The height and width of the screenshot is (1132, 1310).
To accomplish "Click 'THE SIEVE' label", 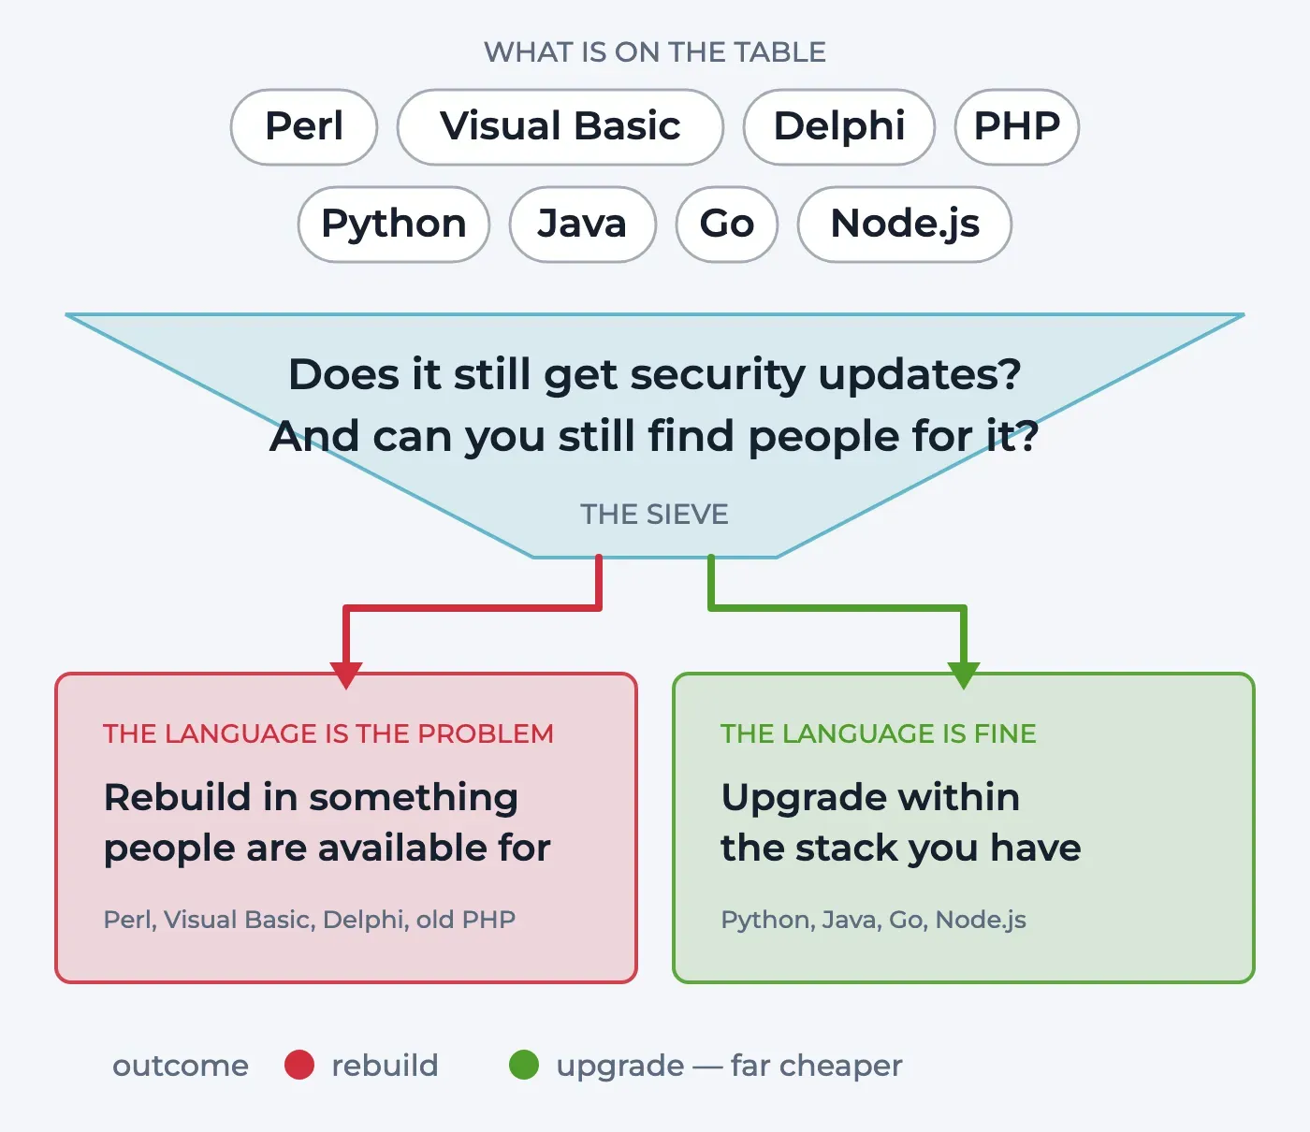I will click(x=655, y=515).
